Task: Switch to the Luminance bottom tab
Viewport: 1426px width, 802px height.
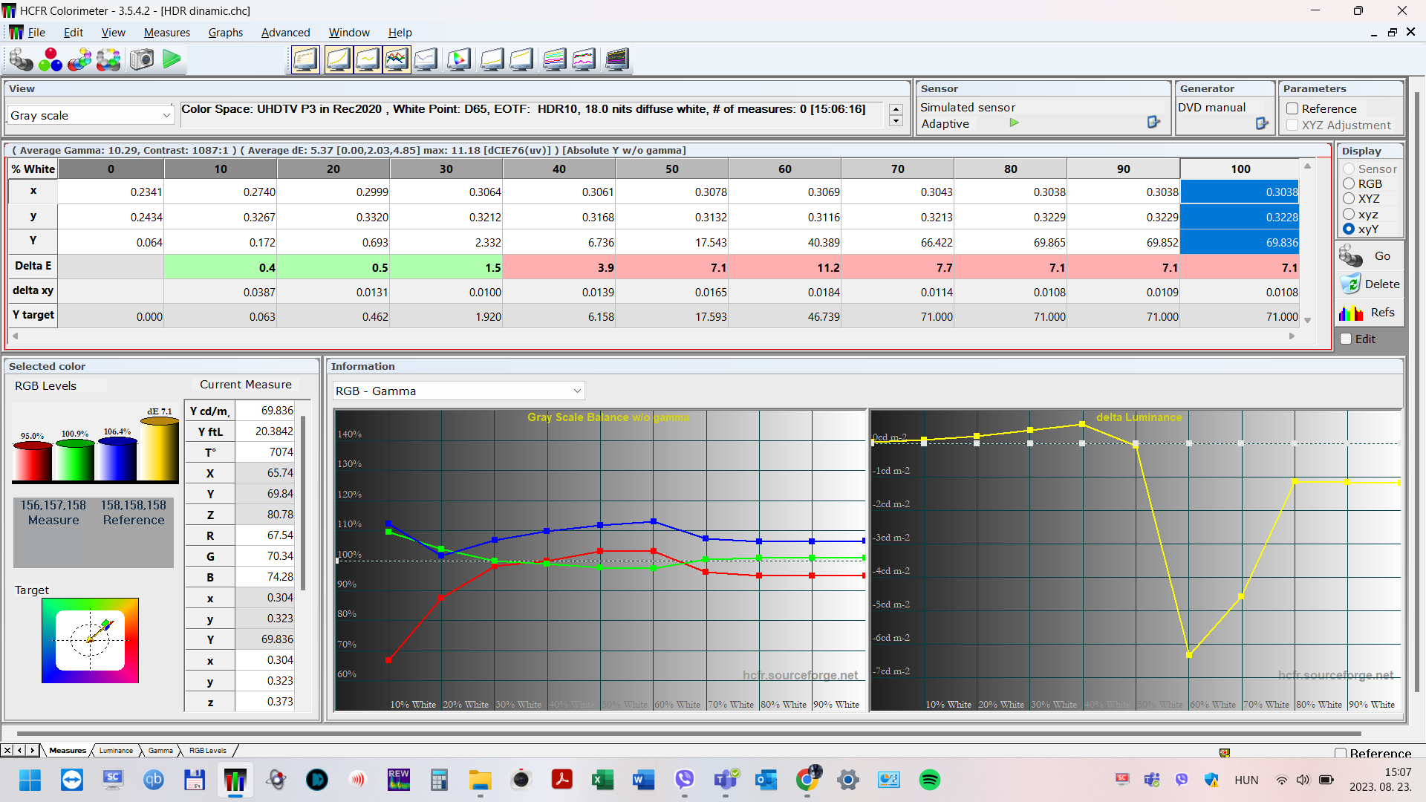Action: pos(116,751)
